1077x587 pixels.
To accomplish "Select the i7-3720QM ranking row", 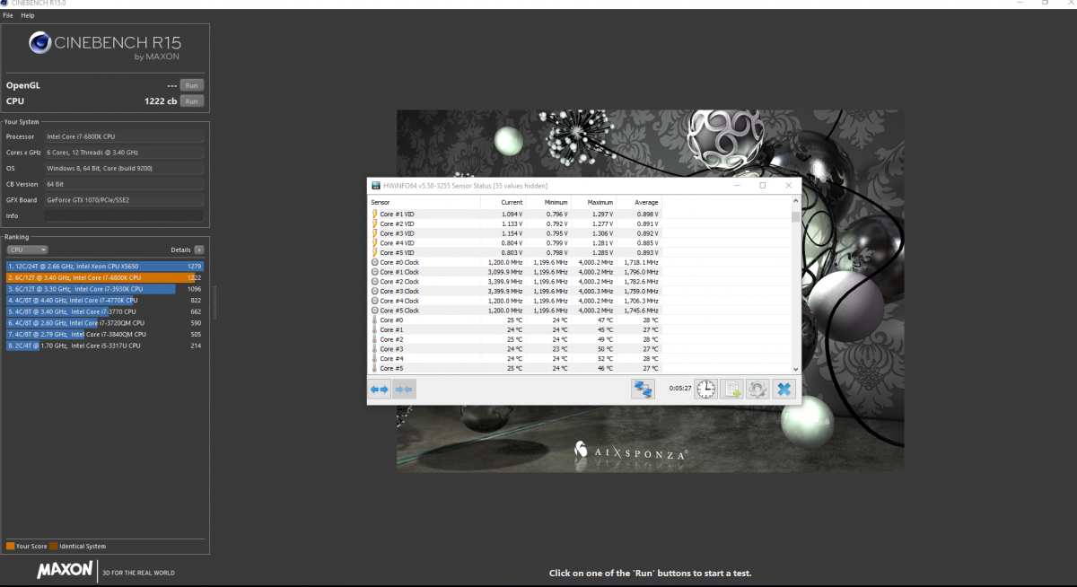I will (105, 322).
